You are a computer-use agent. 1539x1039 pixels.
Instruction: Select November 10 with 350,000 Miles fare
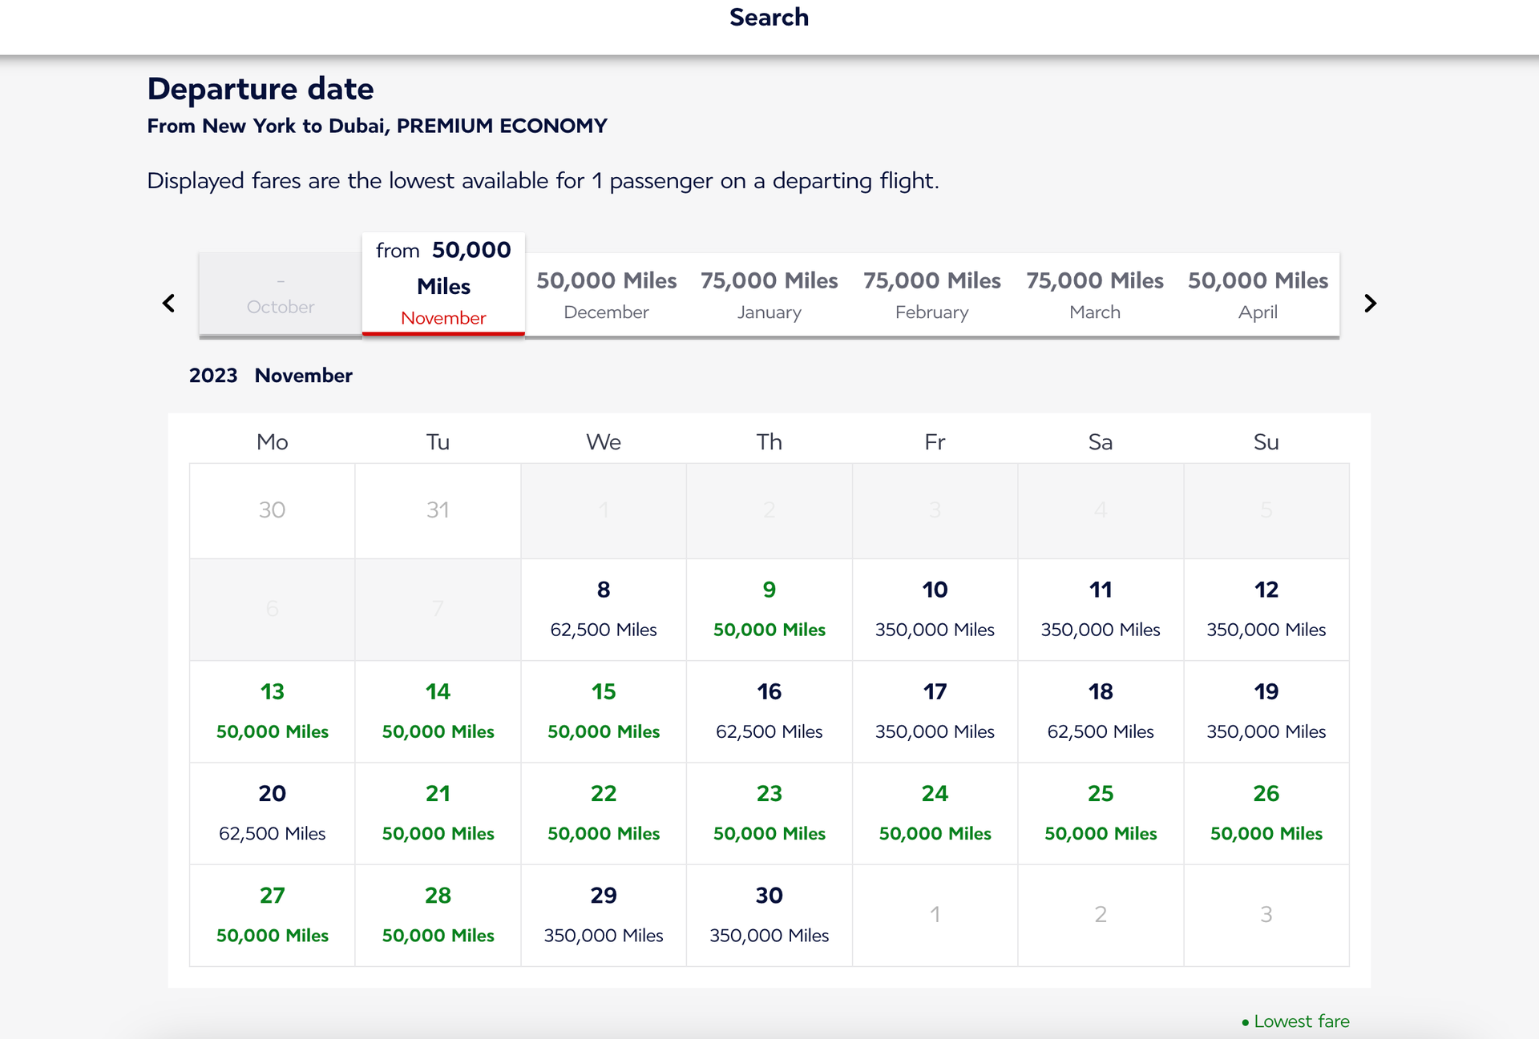click(935, 610)
